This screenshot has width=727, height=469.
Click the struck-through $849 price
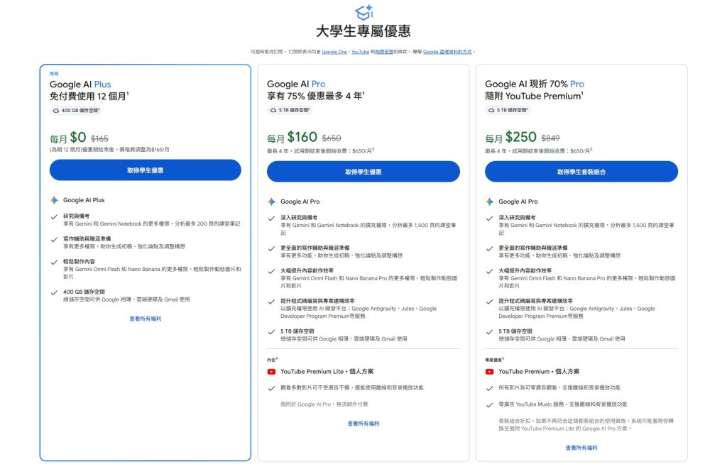(x=550, y=138)
